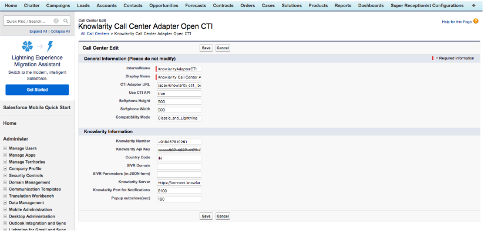Viewport: 488px width, 251px height.
Task: Click the Compatibility Mode field
Action: (179, 118)
